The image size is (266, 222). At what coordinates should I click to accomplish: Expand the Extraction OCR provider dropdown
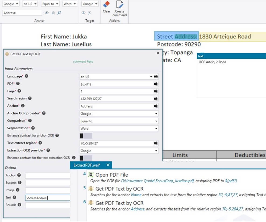(156, 151)
